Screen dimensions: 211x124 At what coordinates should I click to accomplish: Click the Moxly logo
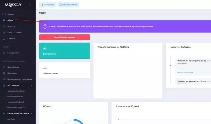(x=13, y=5)
